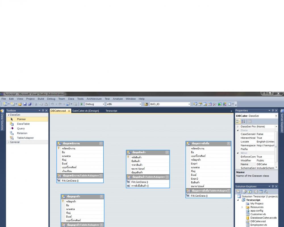Toggle the auto-hide pin on the Toolbox panel
Image resolution: width=284 pixels, height=227 pixels.
(43, 110)
